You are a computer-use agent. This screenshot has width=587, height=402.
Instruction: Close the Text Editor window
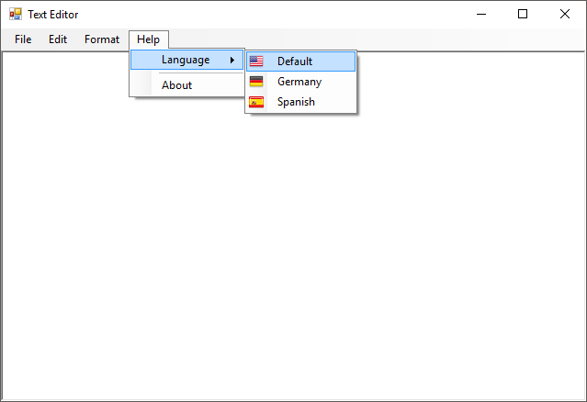(565, 14)
